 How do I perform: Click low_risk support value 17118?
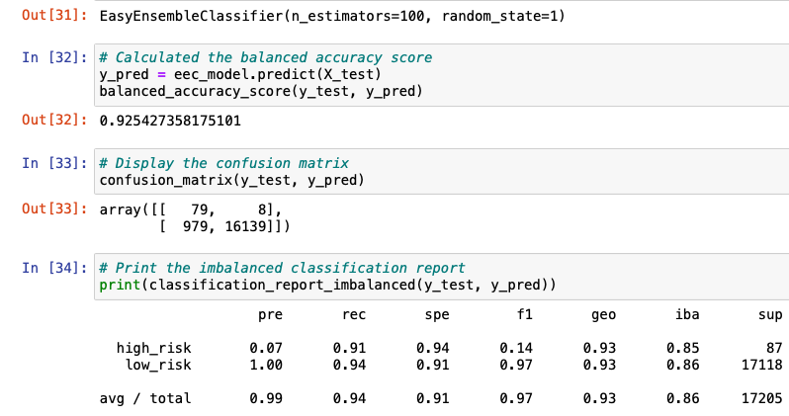[762, 365]
